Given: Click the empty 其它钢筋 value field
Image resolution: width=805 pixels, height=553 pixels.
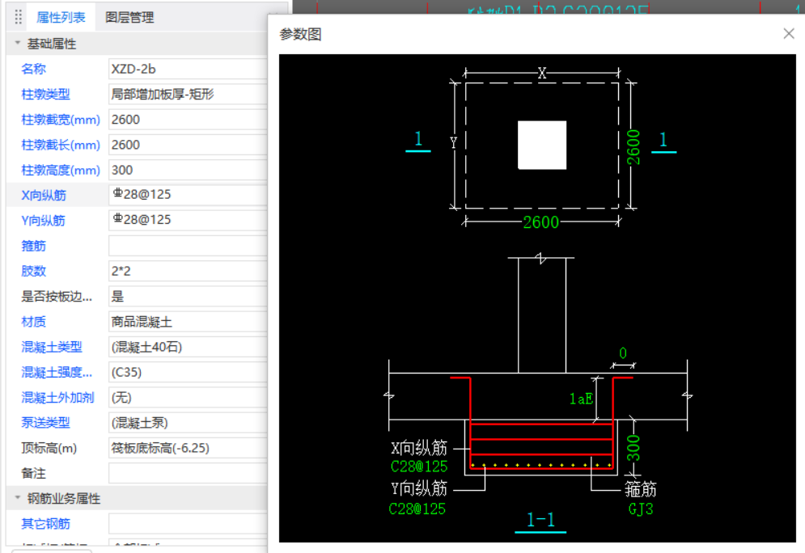Looking at the screenshot, I should tap(188, 524).
